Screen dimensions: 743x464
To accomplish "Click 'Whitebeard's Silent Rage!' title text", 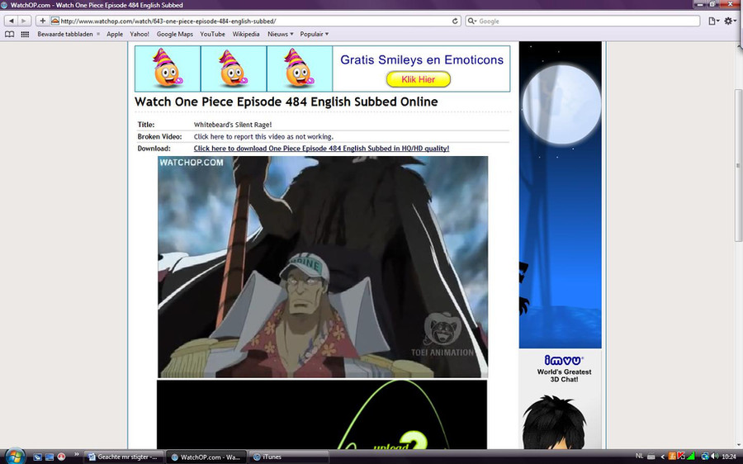I will pyautogui.click(x=233, y=125).
